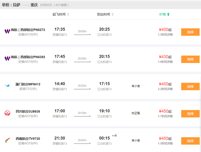Click the +1天 next-day arrival indicator
The image size is (201, 152).
[x=115, y=136]
